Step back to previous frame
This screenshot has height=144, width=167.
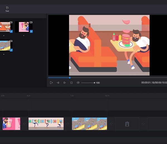click(58, 83)
